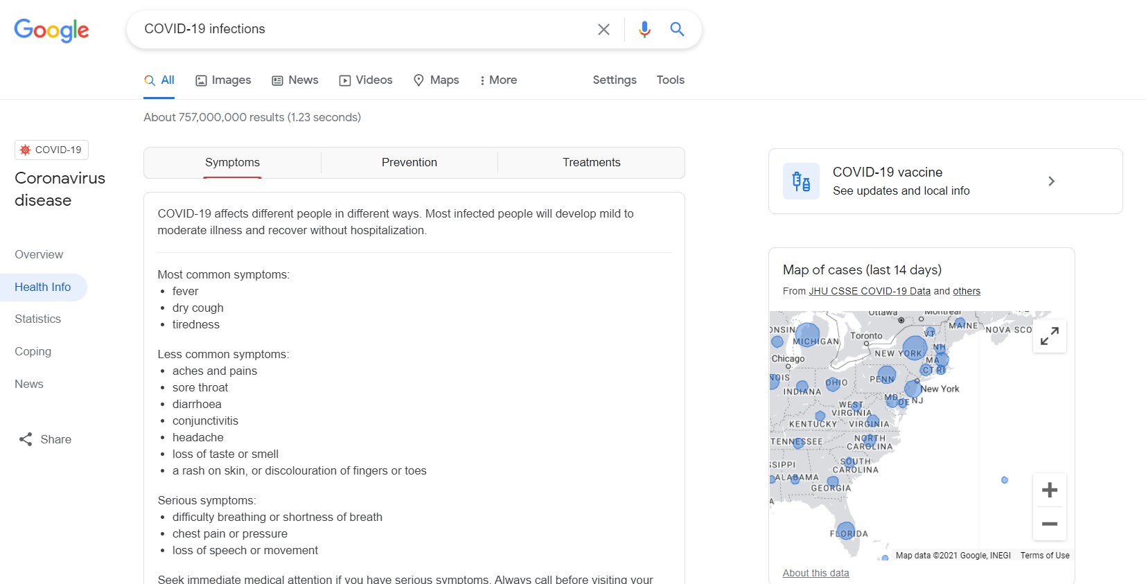Click 'Map of cases (last 14 days)' heading
Viewport: 1146px width, 584px height.
862,270
